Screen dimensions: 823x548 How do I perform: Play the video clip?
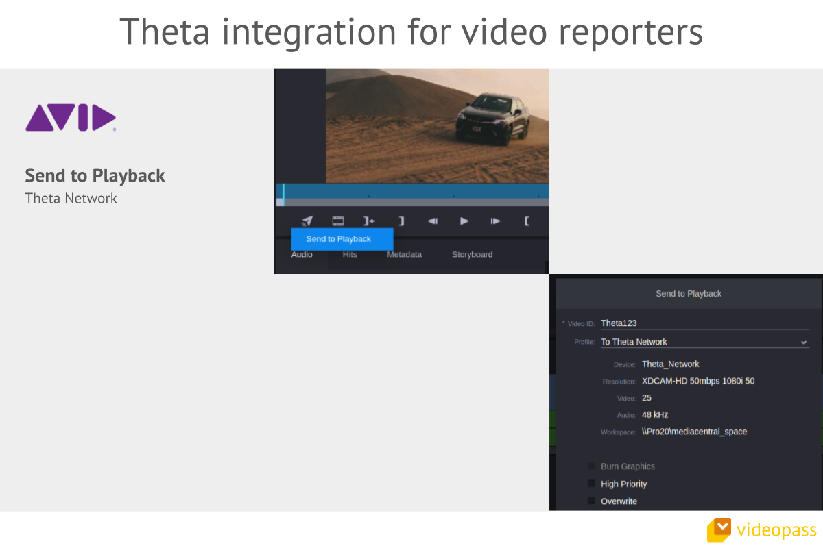tap(464, 221)
